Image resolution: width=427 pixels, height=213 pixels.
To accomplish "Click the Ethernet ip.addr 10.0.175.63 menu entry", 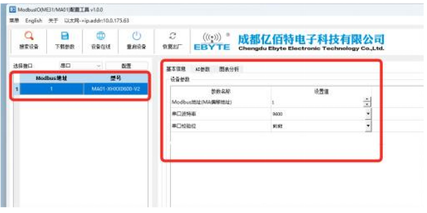I will coord(97,21).
